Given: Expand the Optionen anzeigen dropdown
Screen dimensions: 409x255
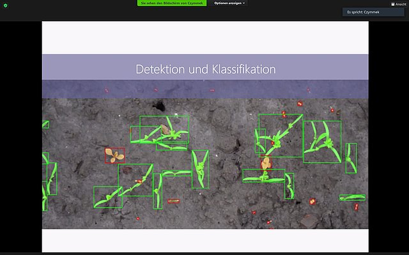Looking at the screenshot, I should pyautogui.click(x=229, y=3).
